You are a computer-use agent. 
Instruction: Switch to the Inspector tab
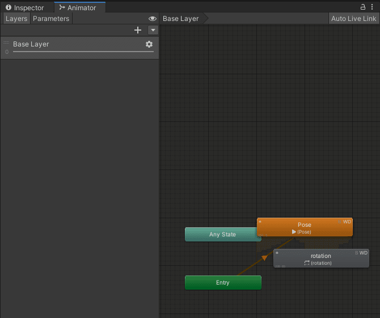25,7
